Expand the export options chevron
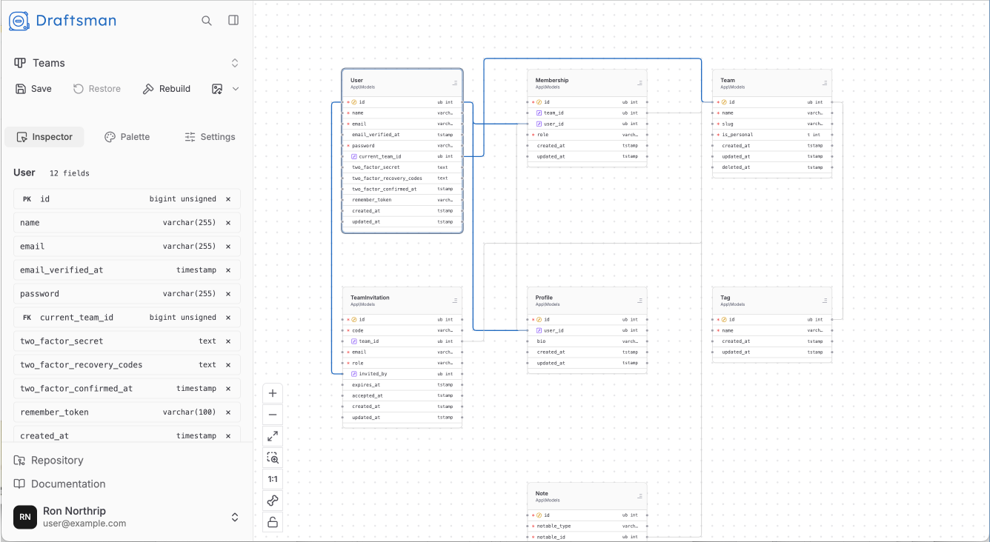 tap(236, 89)
